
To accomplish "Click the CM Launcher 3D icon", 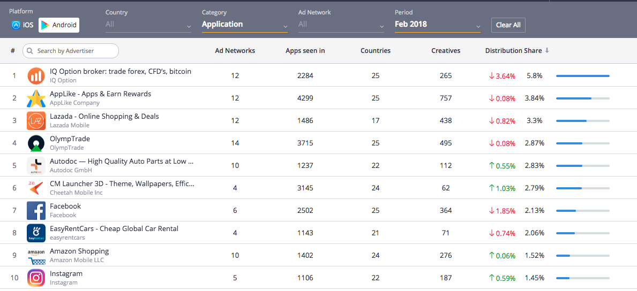I will [x=36, y=188].
